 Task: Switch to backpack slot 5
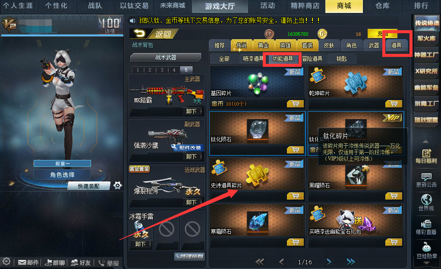click(x=186, y=70)
